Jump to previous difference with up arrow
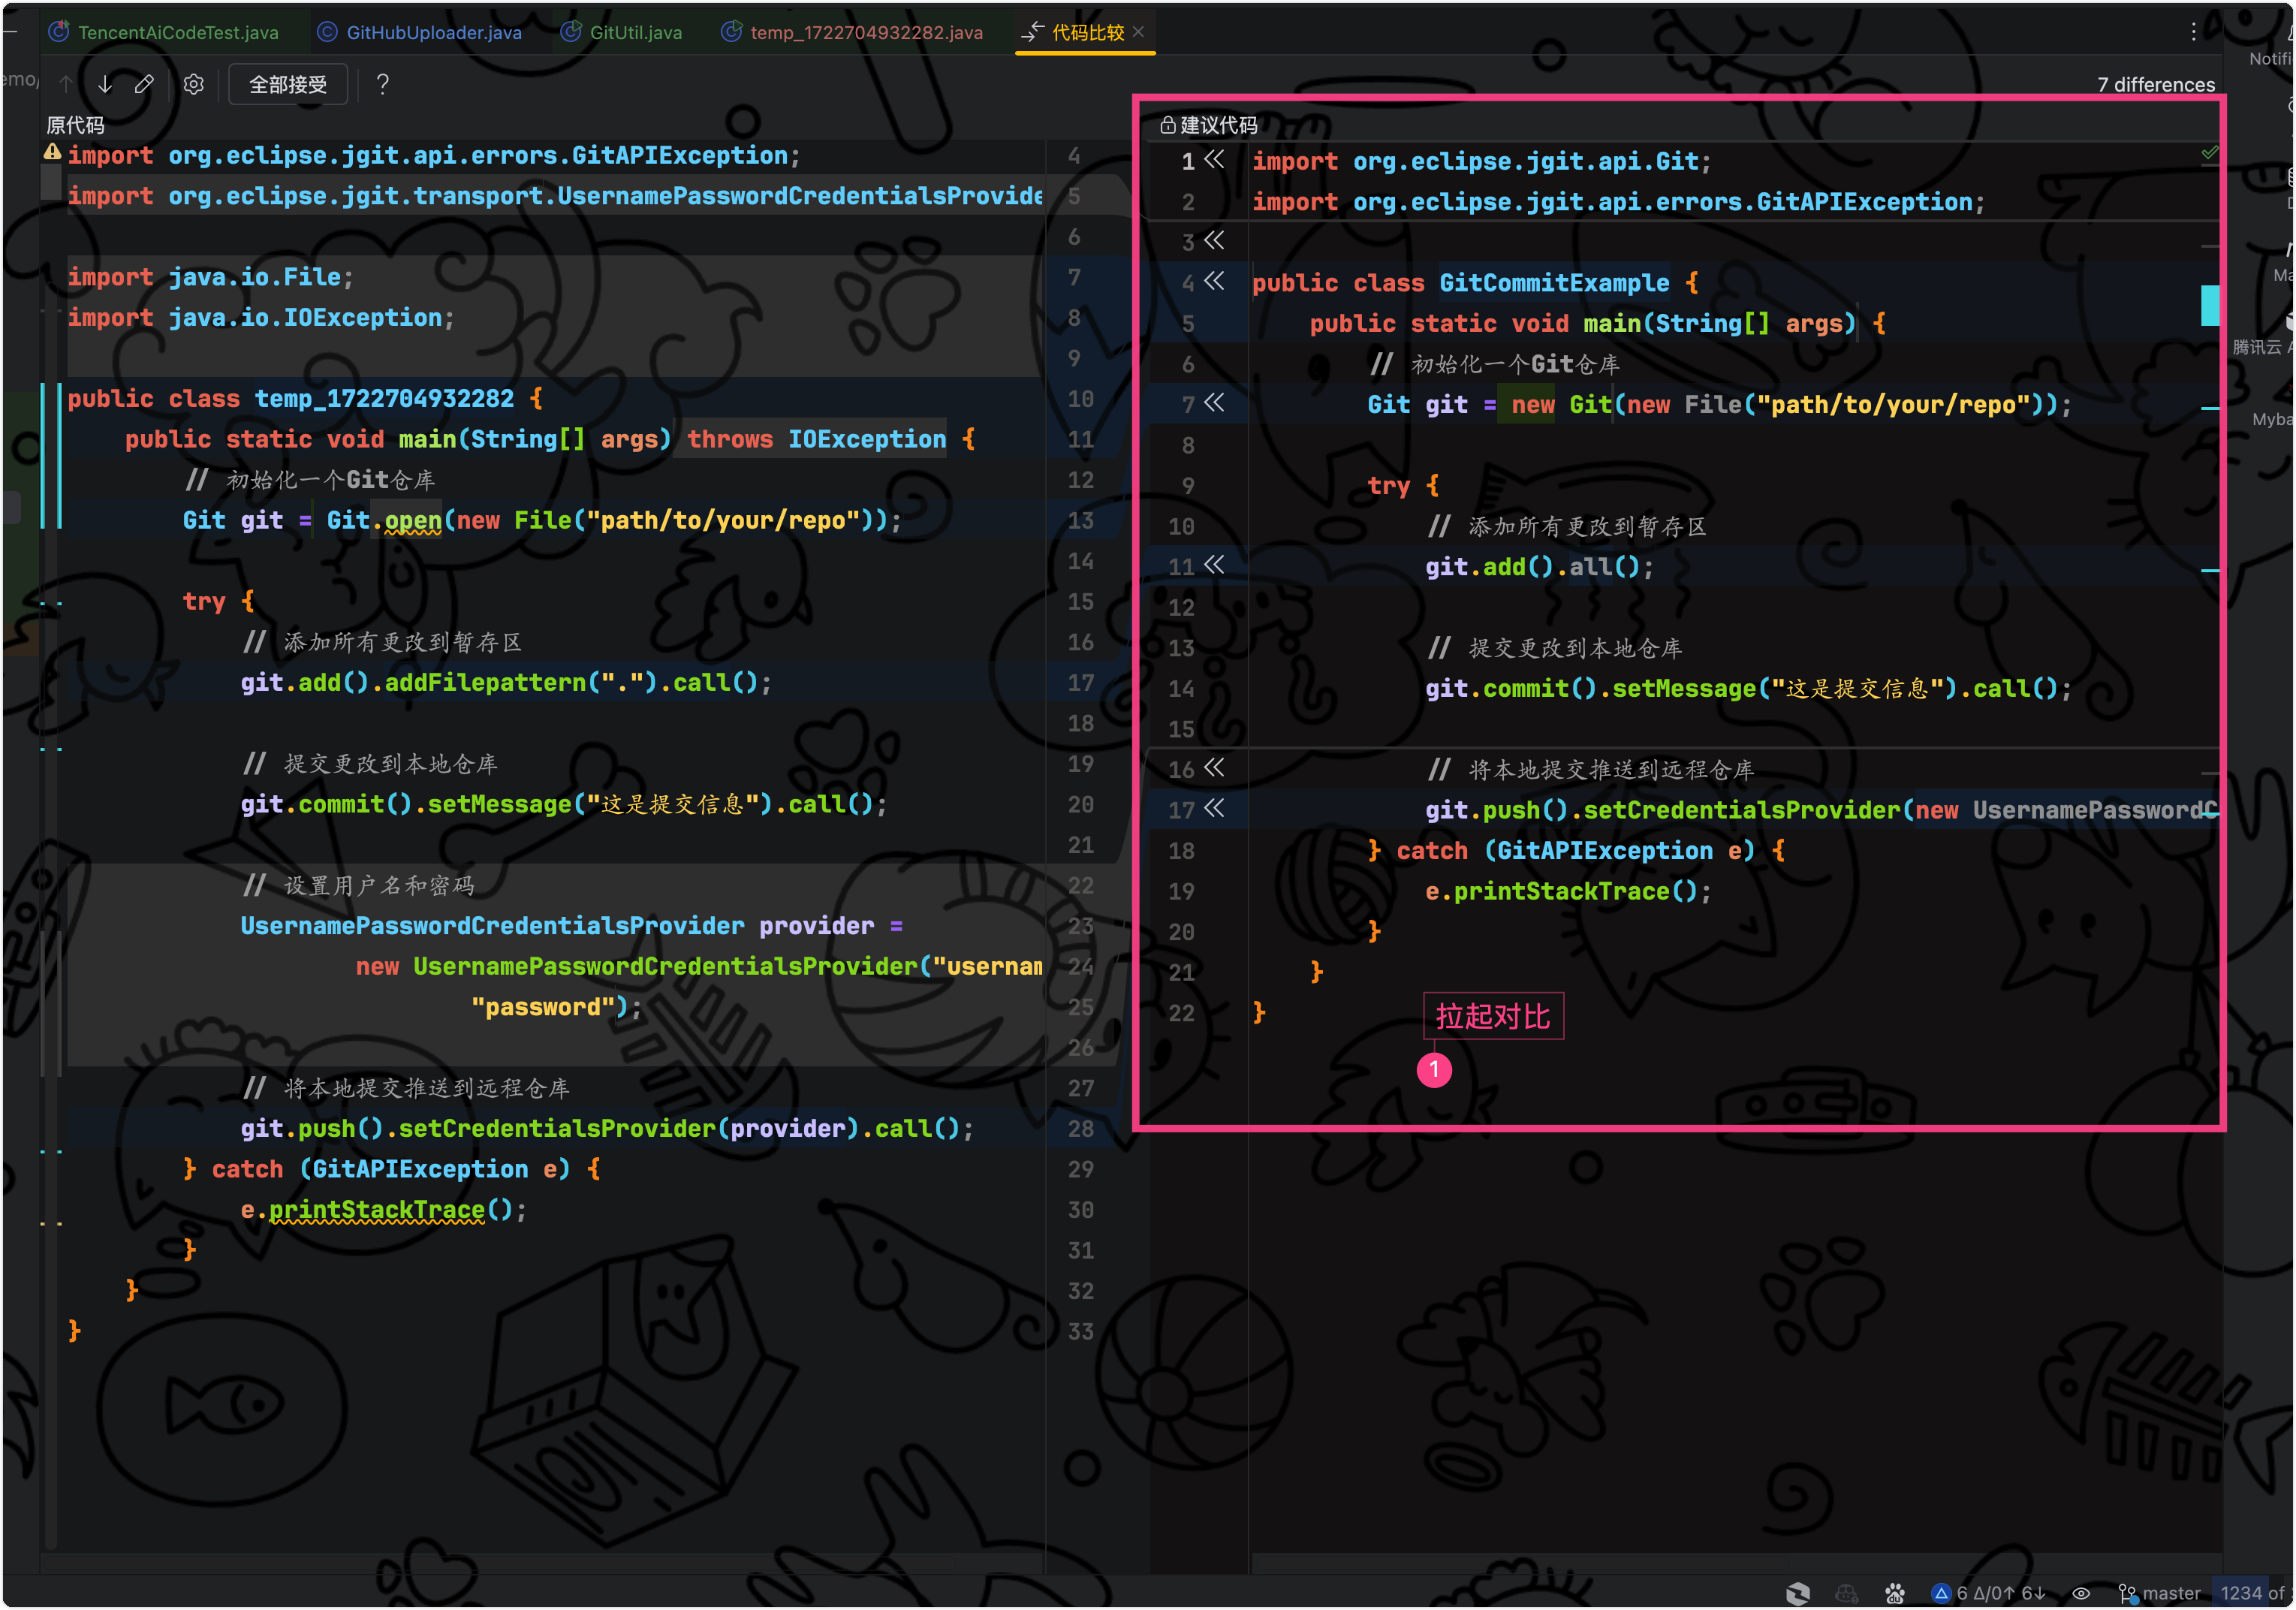This screenshot has height=1610, width=2296. tap(66, 84)
